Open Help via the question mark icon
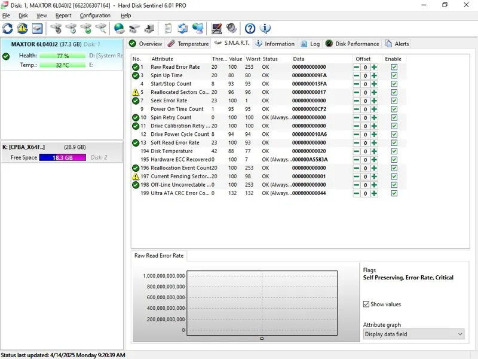Screen dimensions: 478x359 (x=250, y=28)
